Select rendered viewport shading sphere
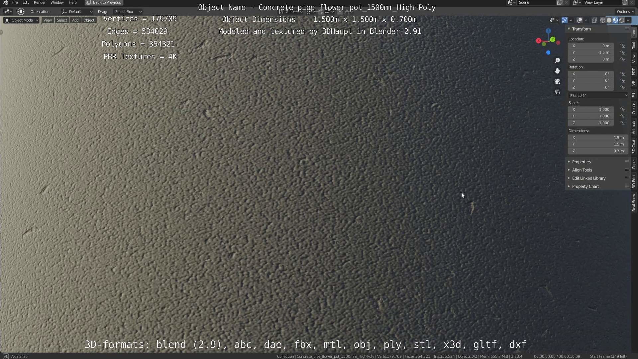The height and width of the screenshot is (359, 638). (x=622, y=20)
